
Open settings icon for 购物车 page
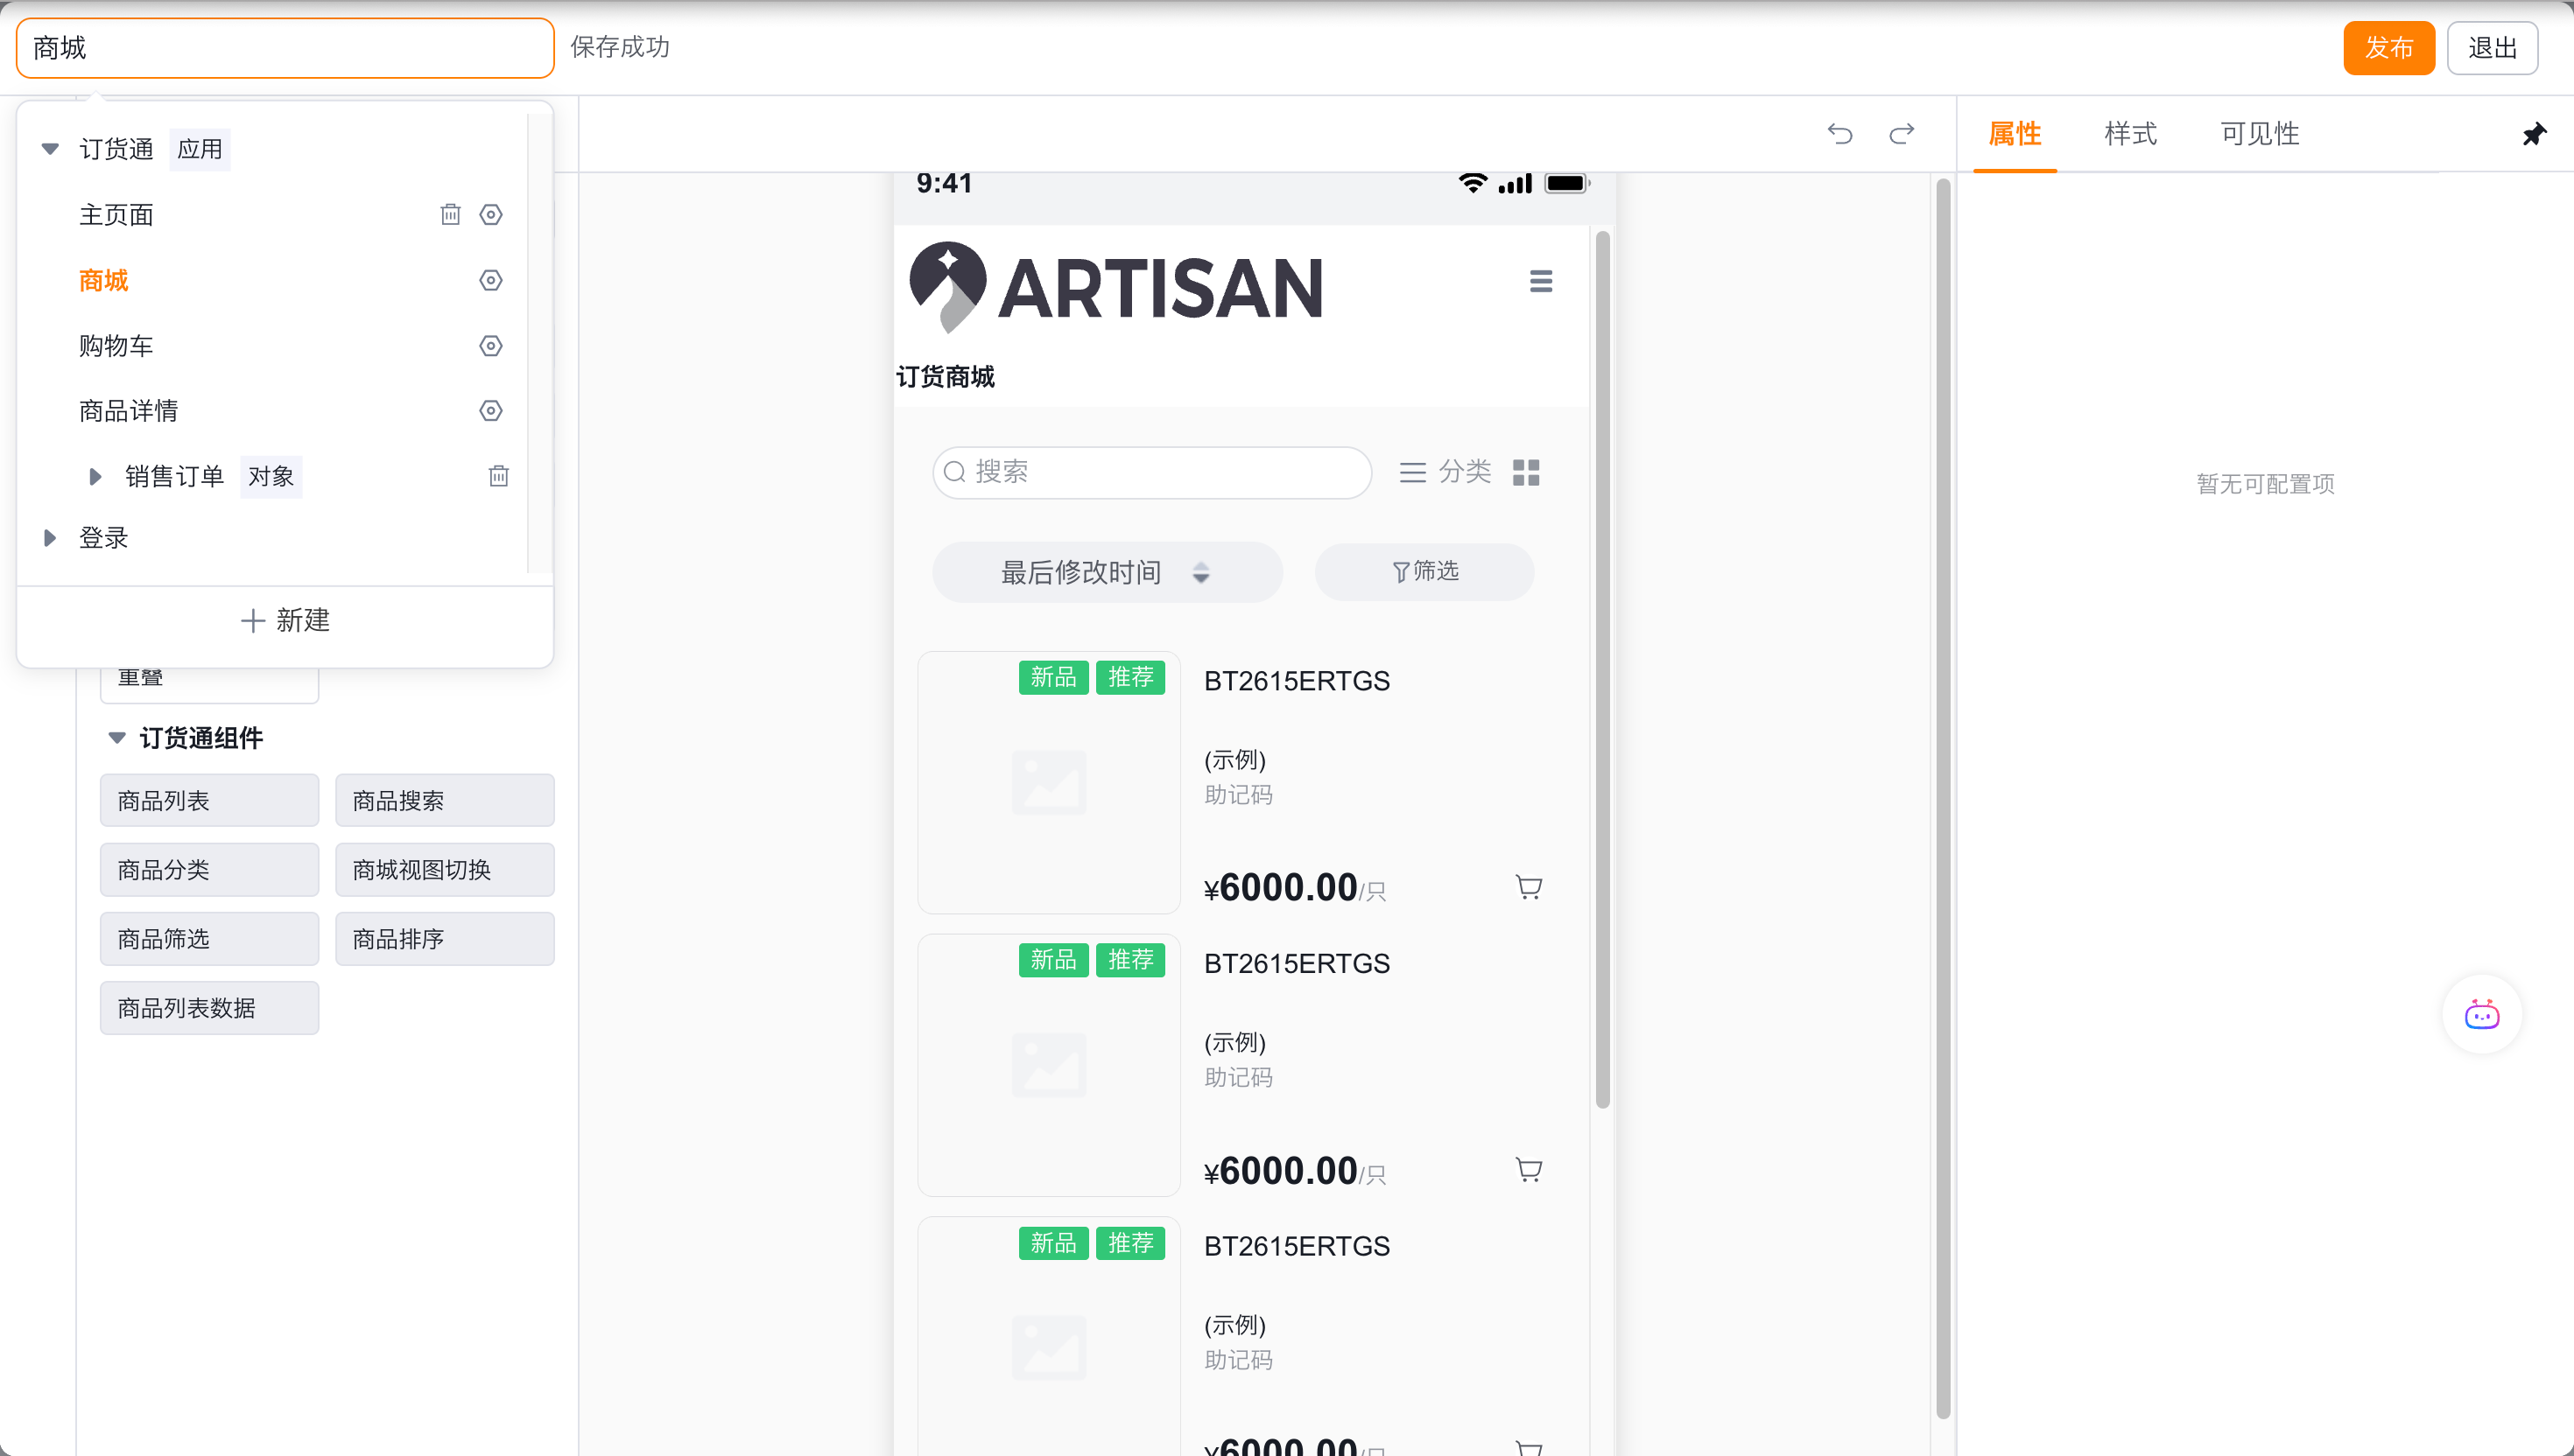(490, 346)
